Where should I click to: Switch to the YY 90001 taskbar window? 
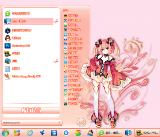[x=147, y=133]
